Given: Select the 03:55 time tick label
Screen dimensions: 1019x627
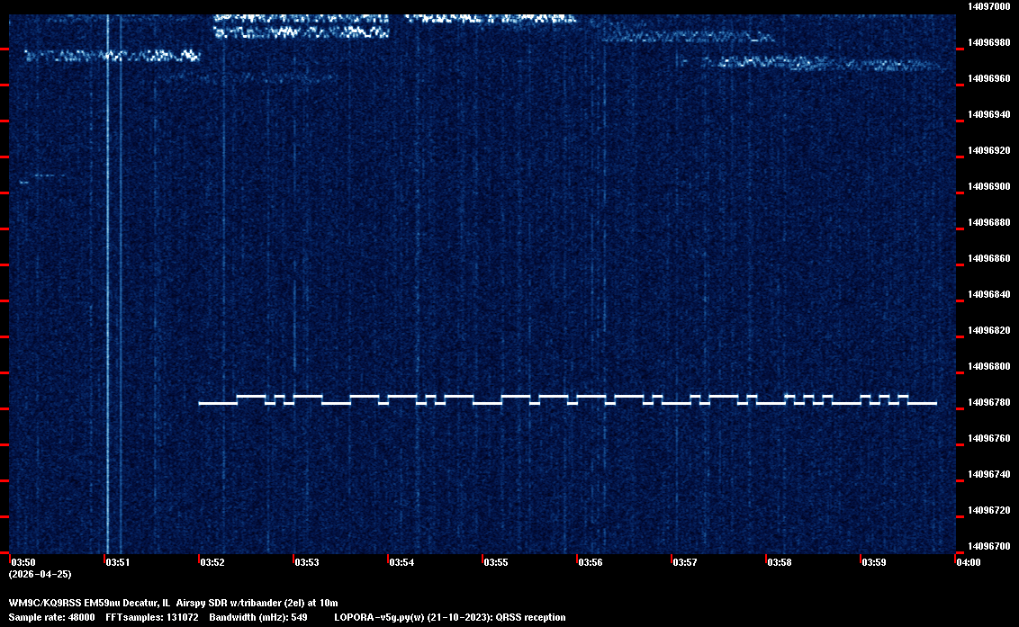Looking at the screenshot, I should click(495, 562).
